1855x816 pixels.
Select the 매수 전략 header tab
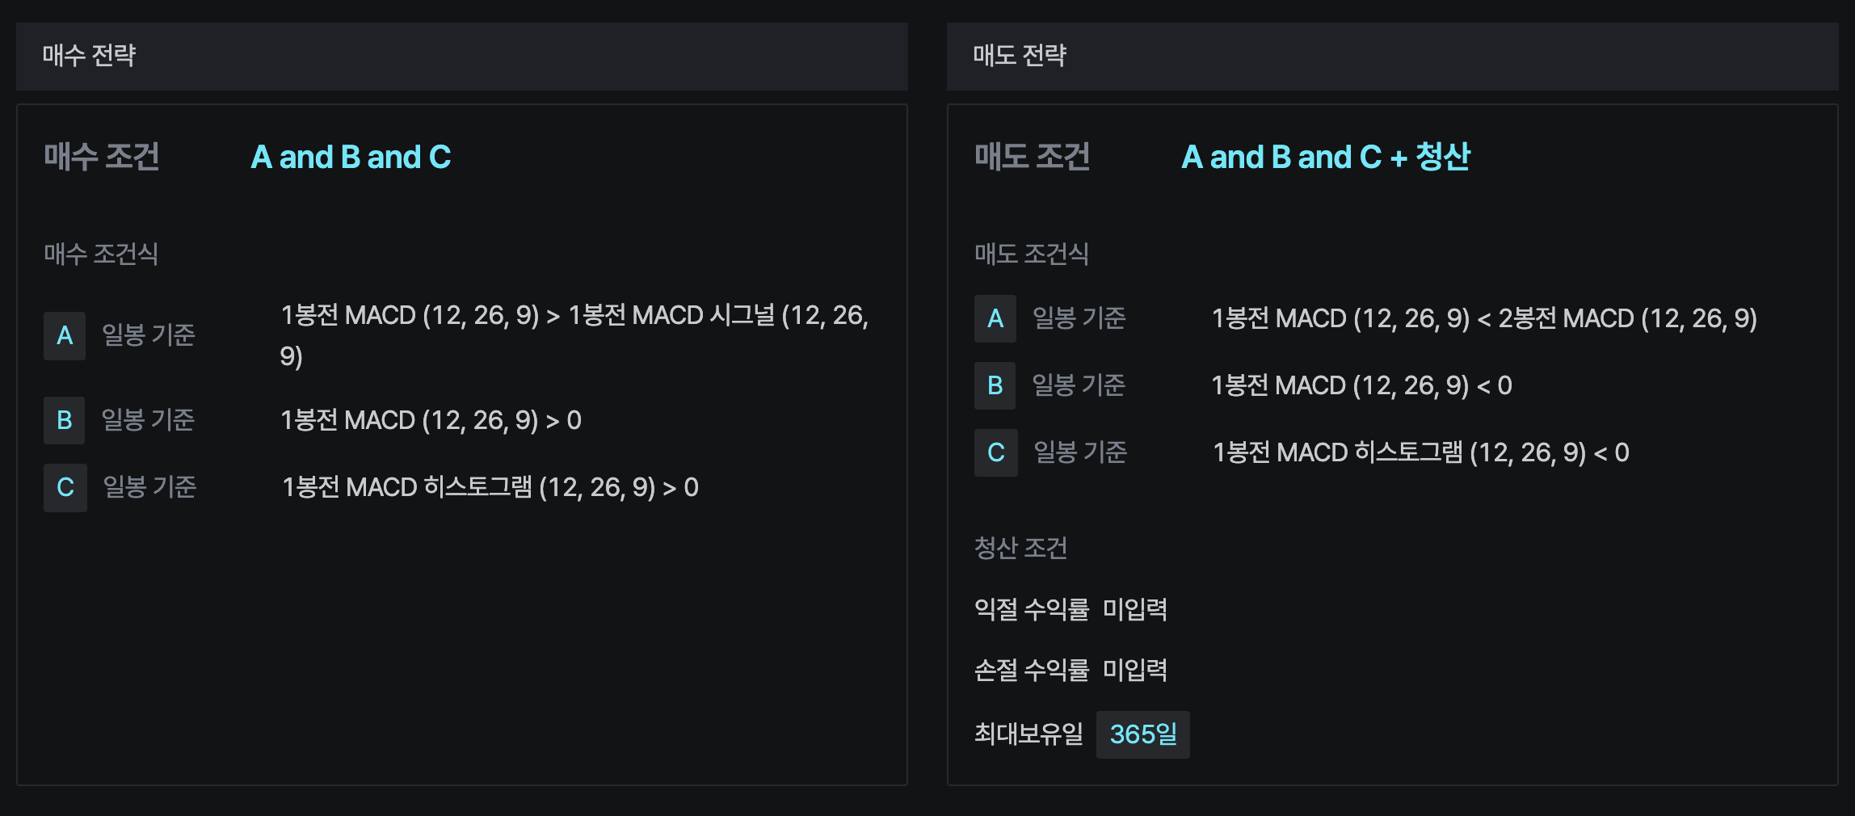point(89,56)
